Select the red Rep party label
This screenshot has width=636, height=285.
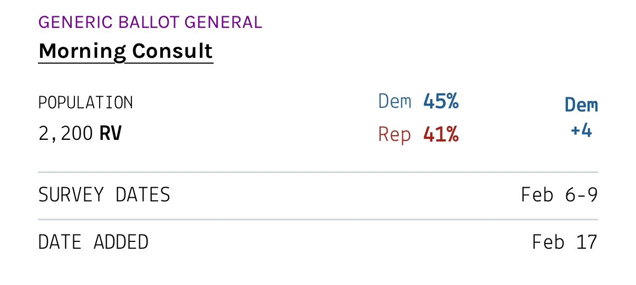pos(394,135)
